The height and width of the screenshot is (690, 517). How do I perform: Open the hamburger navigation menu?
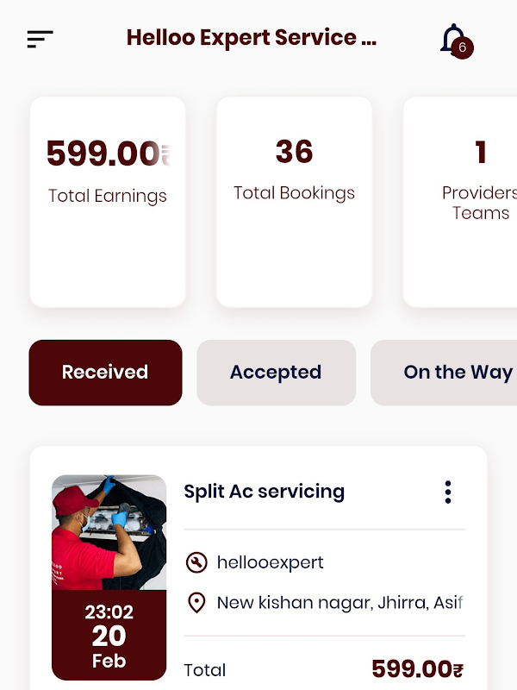[40, 39]
